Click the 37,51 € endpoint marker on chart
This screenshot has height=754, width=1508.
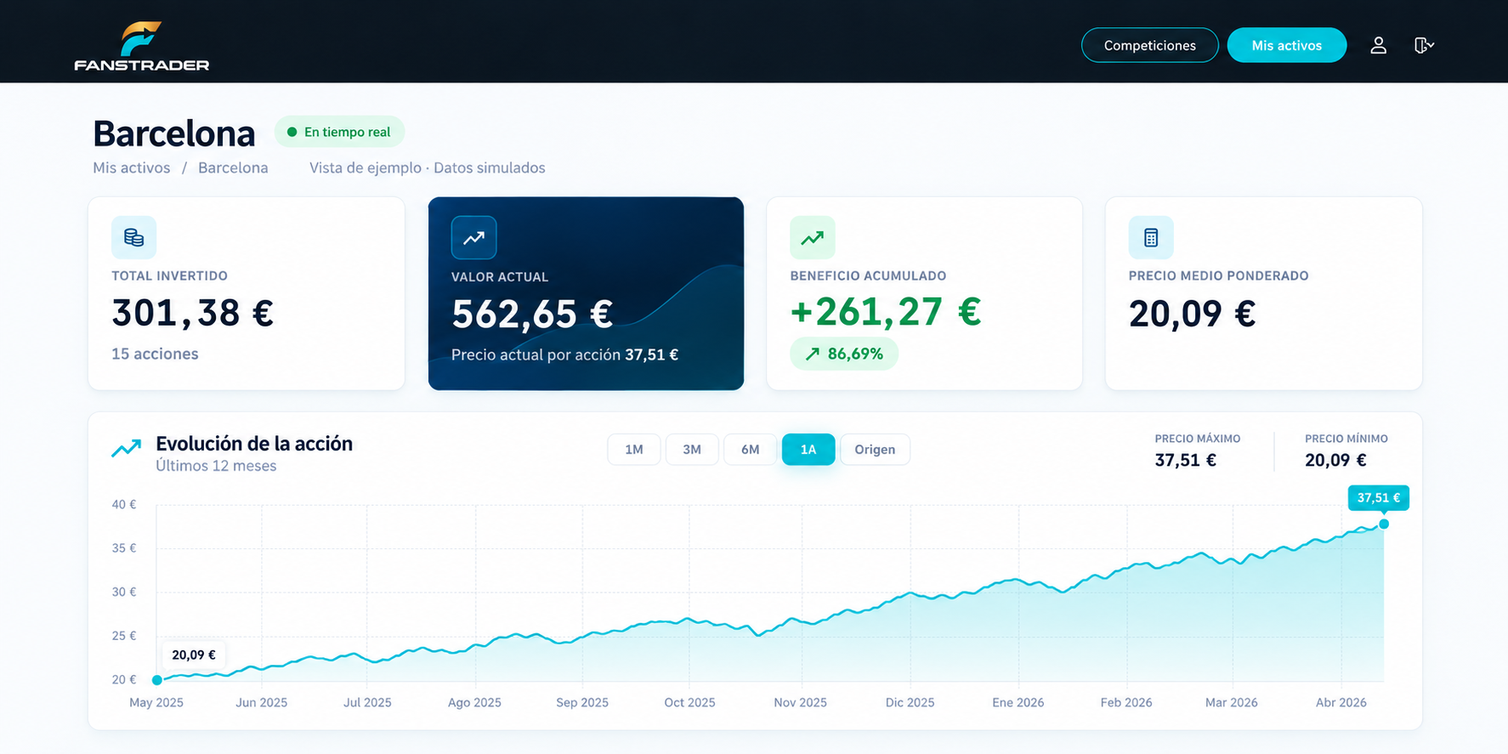1384,524
